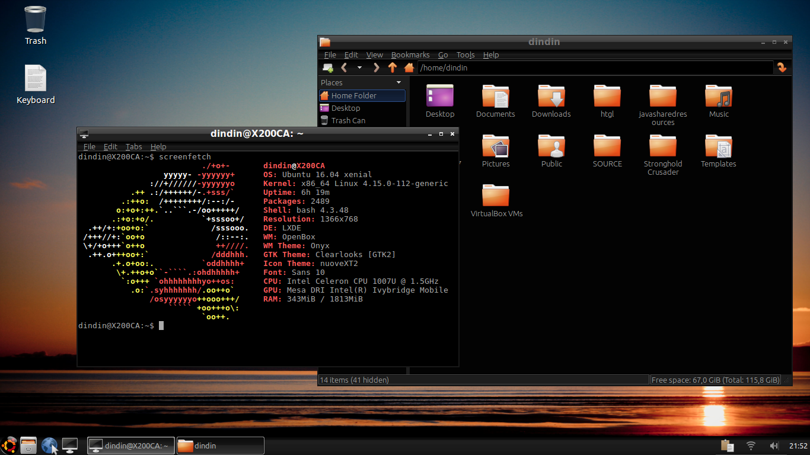Click the '14 items (41 hidden)' status text

tap(355, 380)
